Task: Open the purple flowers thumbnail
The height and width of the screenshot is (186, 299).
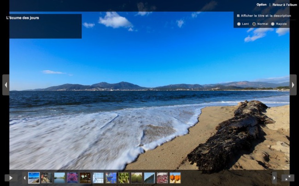Action: point(72,178)
